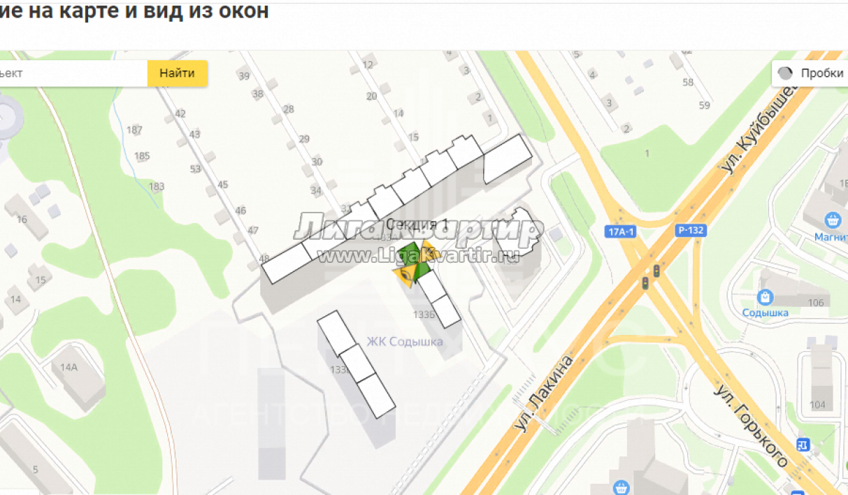
Task: Click the lower traffic light icon near ул. Лакина
Action: coord(645,282)
